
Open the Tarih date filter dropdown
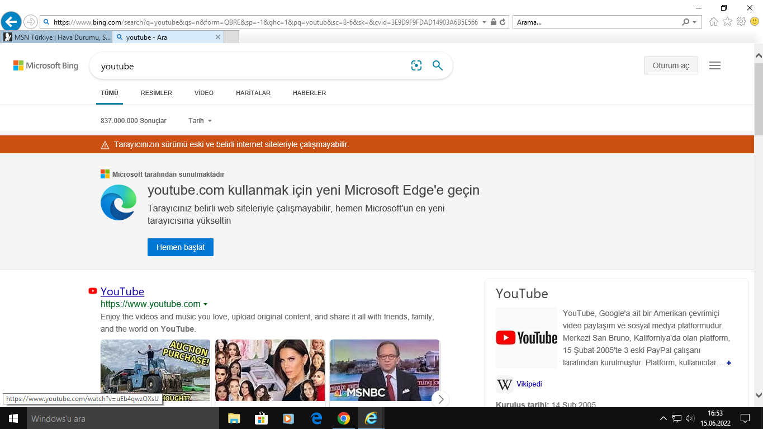click(x=200, y=121)
